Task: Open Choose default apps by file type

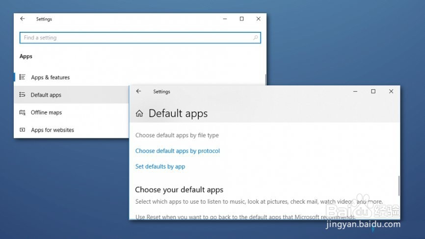Action: (177, 135)
